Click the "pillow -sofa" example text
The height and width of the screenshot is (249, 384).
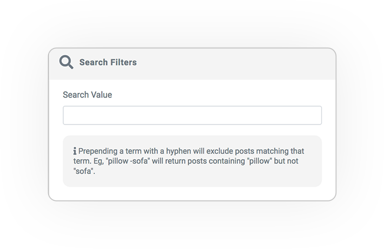pyautogui.click(x=128, y=161)
